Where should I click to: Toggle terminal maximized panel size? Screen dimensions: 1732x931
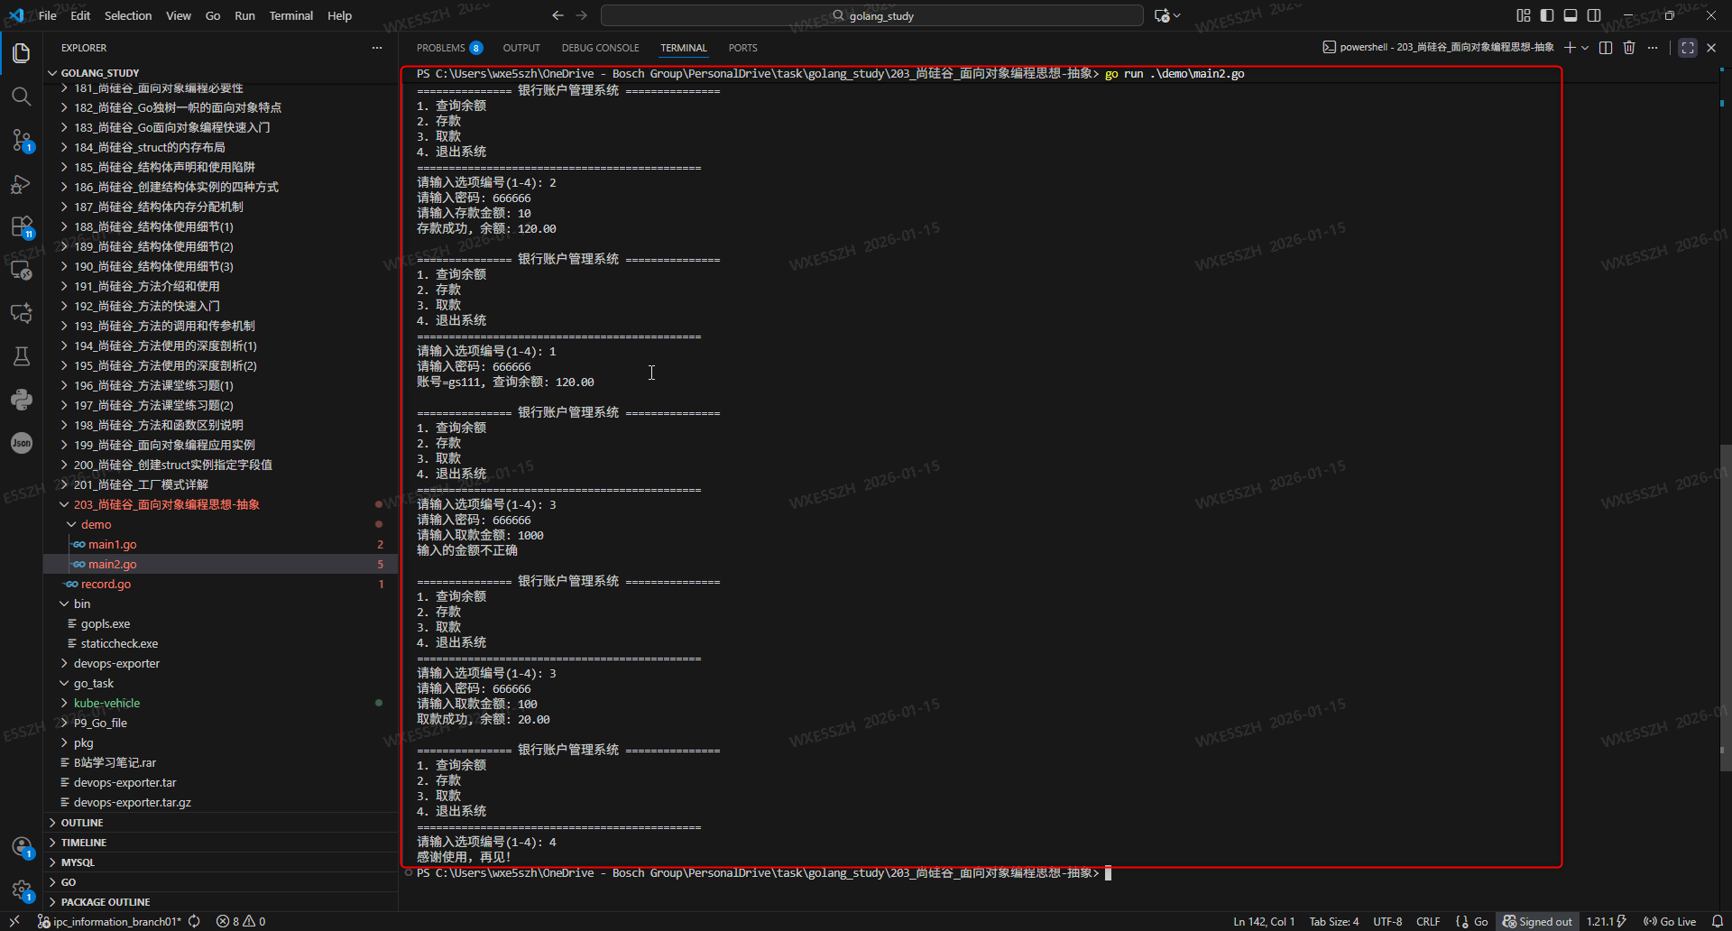1688,48
